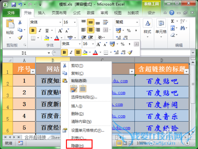
Task: Click the ribbon Orientation text angle icon
Action: [100, 38]
